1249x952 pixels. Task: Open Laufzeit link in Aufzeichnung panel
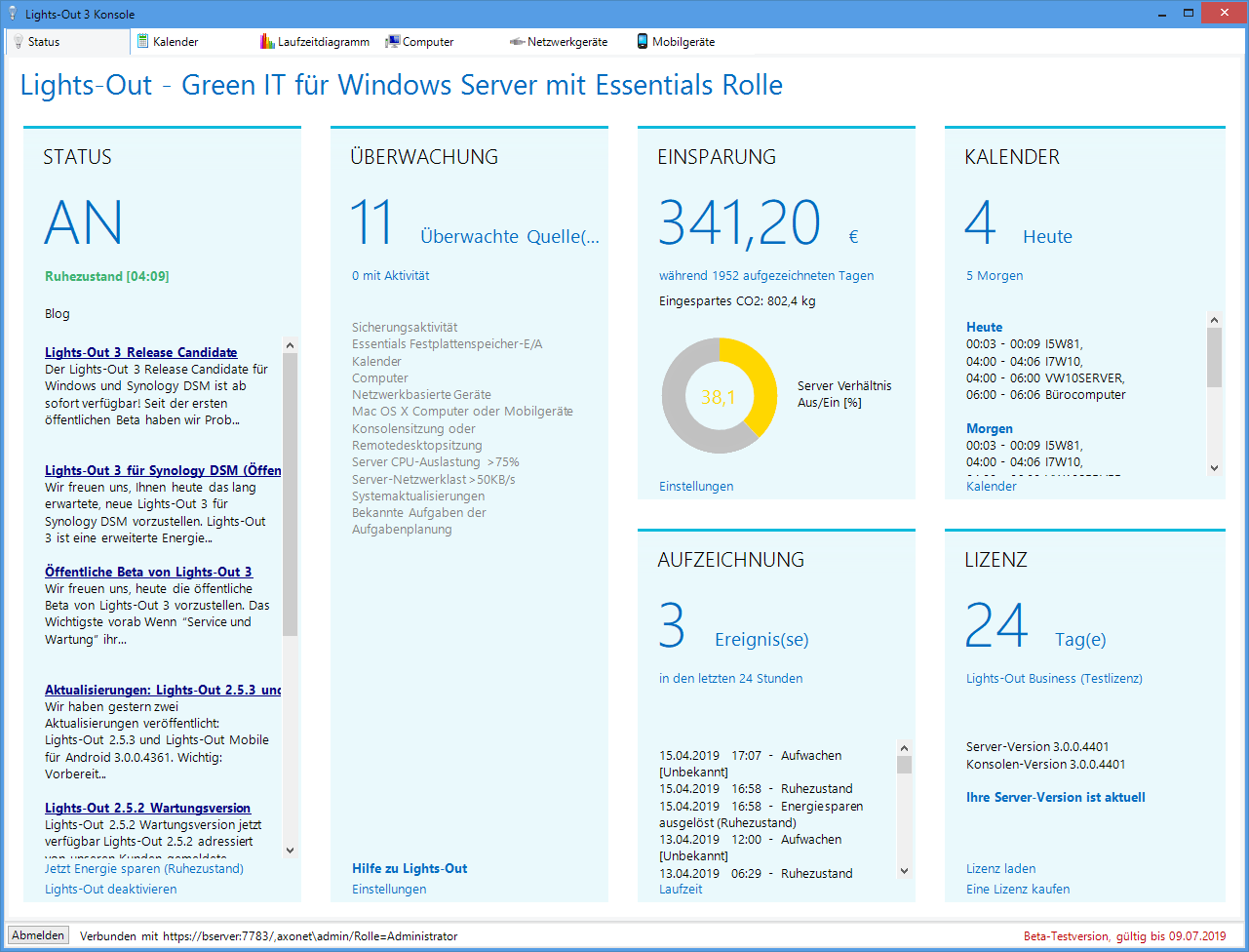681,889
